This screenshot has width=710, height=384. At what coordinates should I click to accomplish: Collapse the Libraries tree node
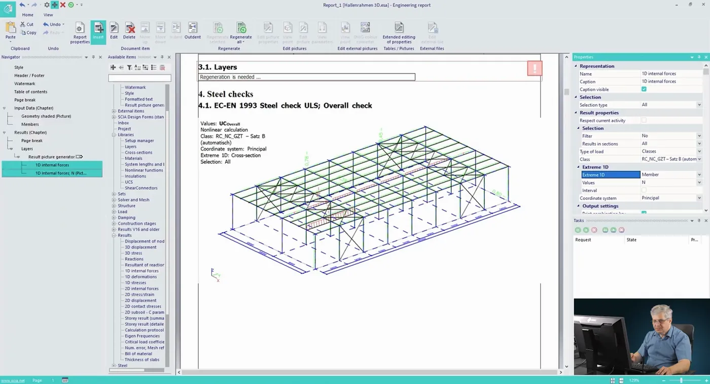point(114,135)
